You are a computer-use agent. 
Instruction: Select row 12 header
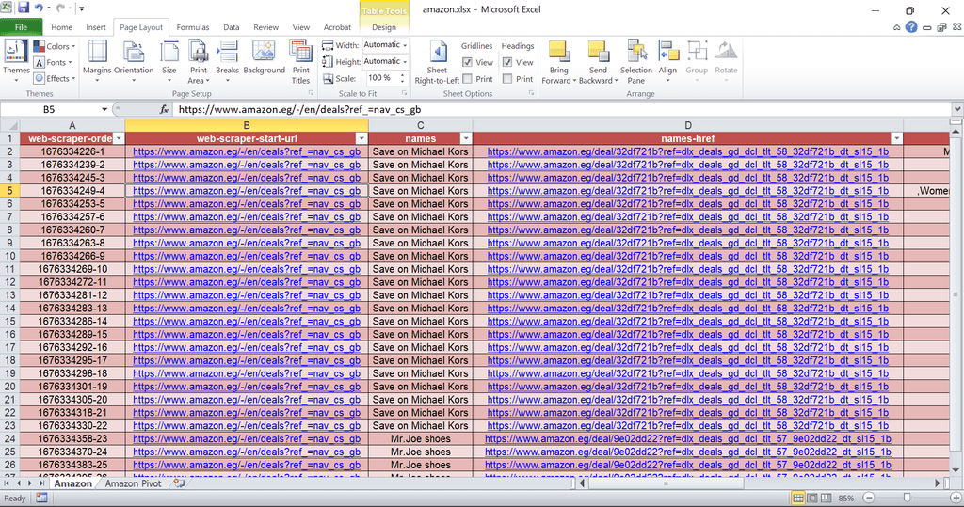click(9, 282)
